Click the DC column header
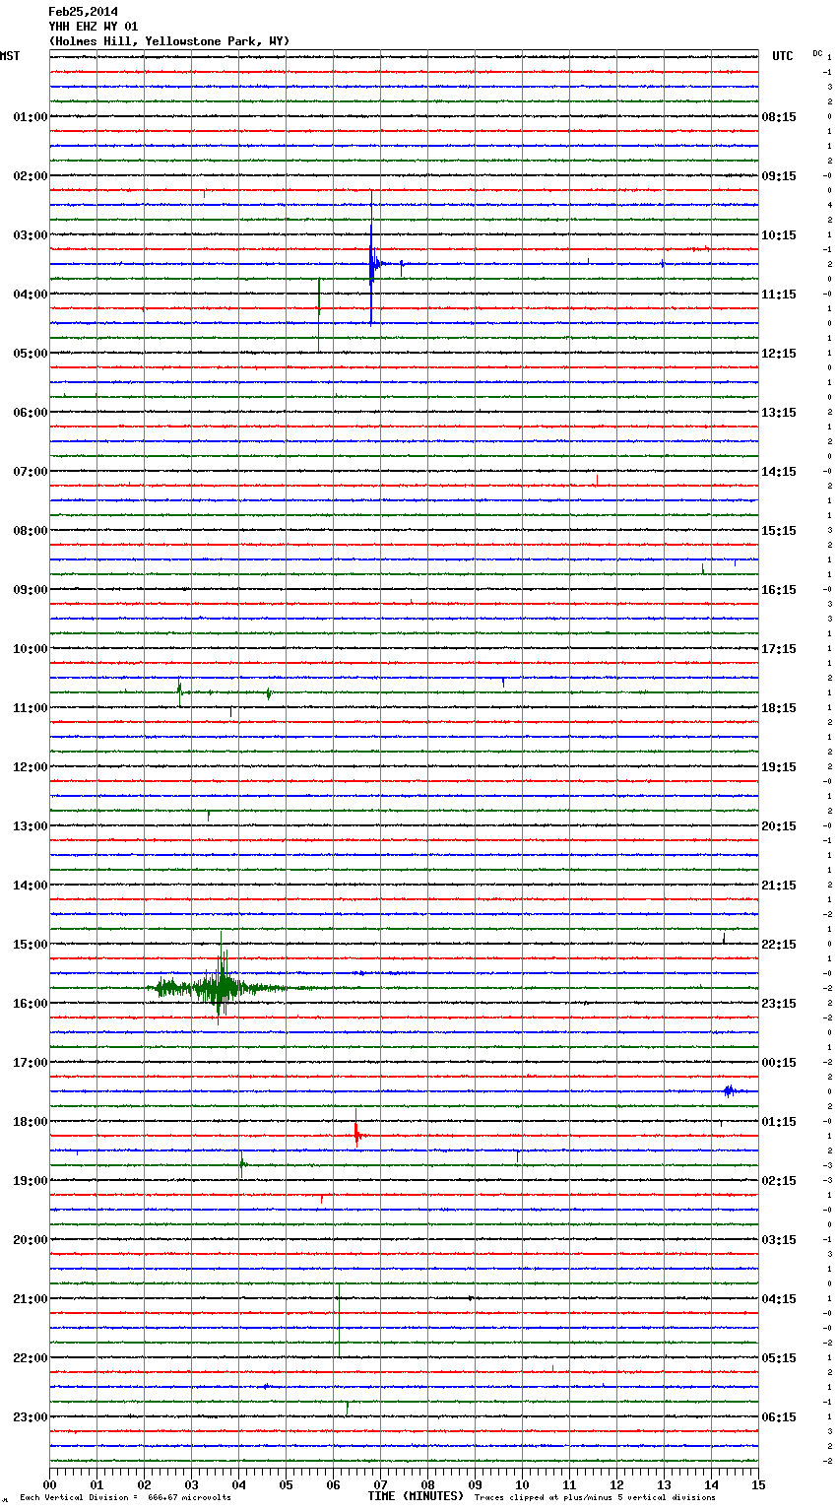The height and width of the screenshot is (1511, 837). click(x=817, y=53)
